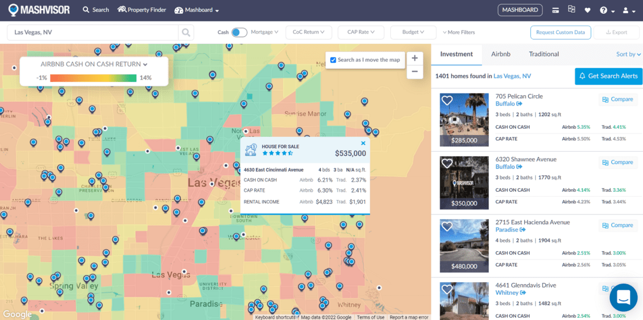Click the map zoom-in plus control
The width and height of the screenshot is (643, 320).
414,57
